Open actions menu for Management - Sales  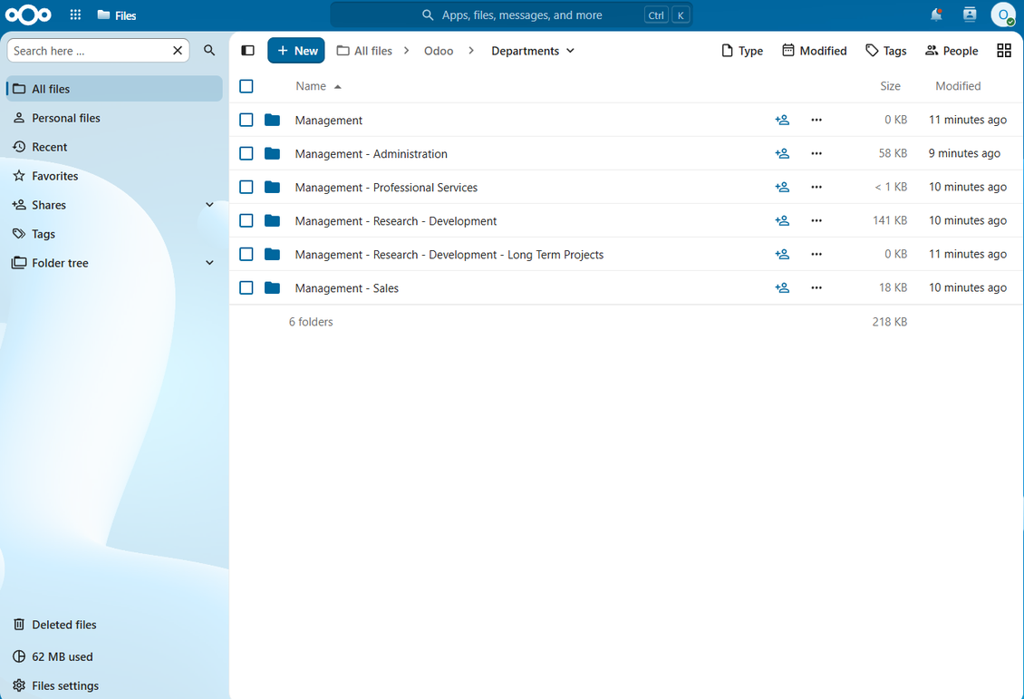pyautogui.click(x=816, y=287)
